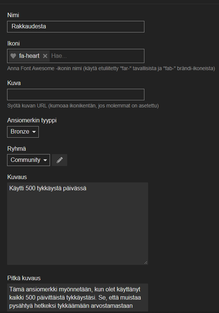Click the Kuvaus textarea resize handle

[146, 263]
